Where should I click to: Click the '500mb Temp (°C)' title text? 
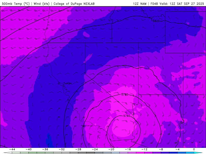pos(16,4)
